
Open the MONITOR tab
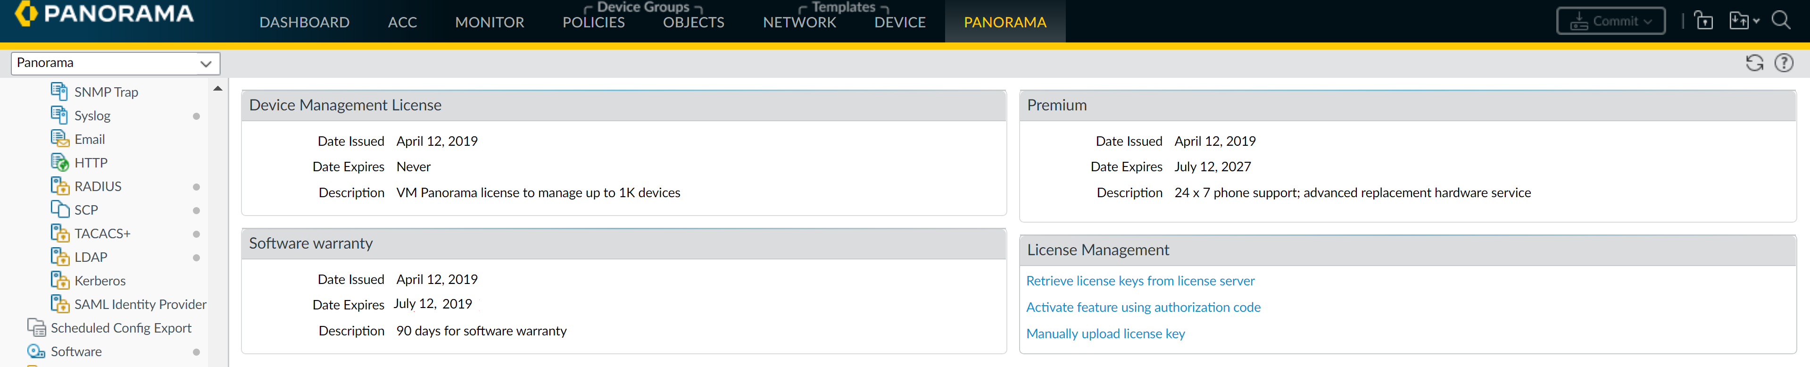[489, 23]
